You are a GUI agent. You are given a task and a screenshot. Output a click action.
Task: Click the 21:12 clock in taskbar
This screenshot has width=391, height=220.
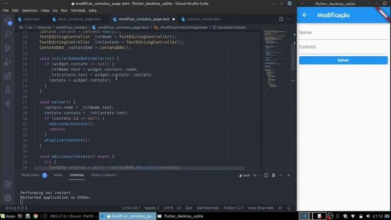[x=378, y=216]
